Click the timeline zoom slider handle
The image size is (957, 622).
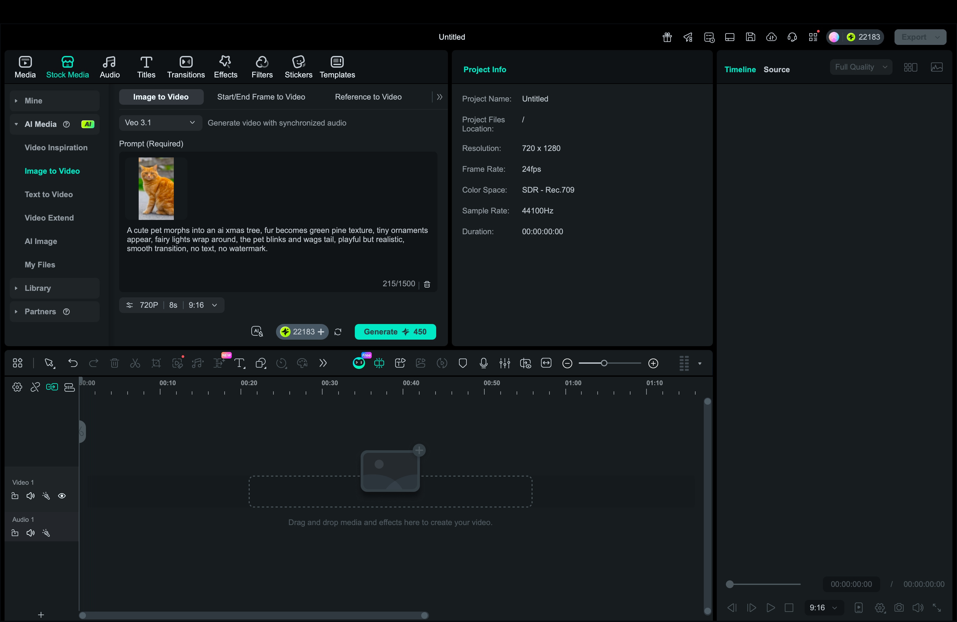tap(603, 363)
